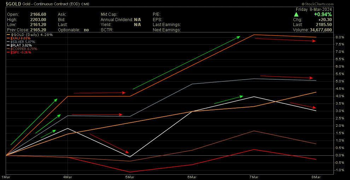This screenshot has height=180, width=350.
Task: Click the 7Mar date axis label
Action: pyautogui.click(x=254, y=177)
